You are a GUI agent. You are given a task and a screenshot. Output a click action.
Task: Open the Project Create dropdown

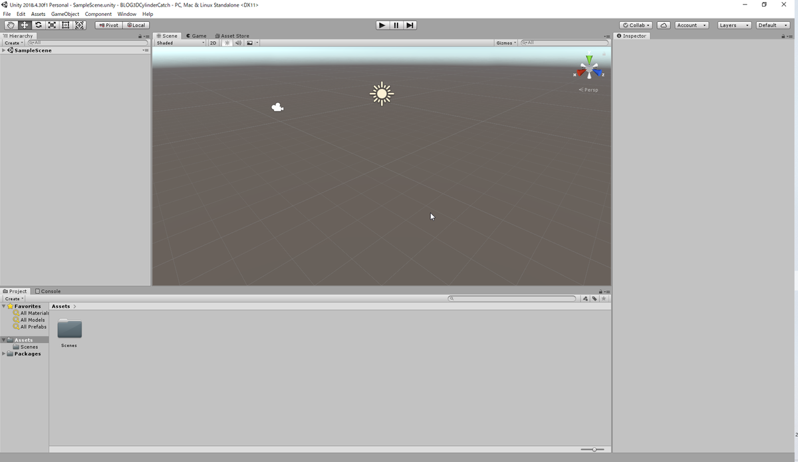point(13,298)
